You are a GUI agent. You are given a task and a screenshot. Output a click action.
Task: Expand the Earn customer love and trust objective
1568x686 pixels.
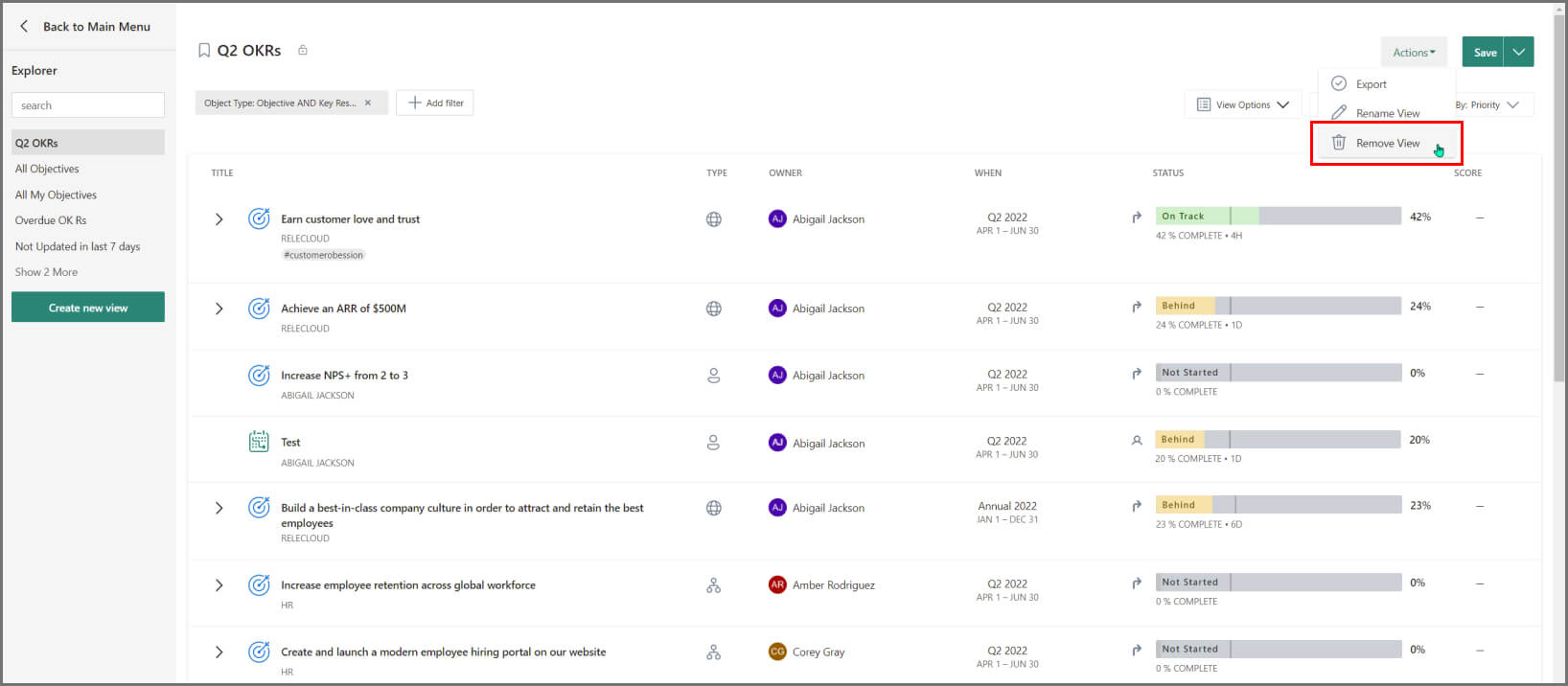pyautogui.click(x=219, y=219)
